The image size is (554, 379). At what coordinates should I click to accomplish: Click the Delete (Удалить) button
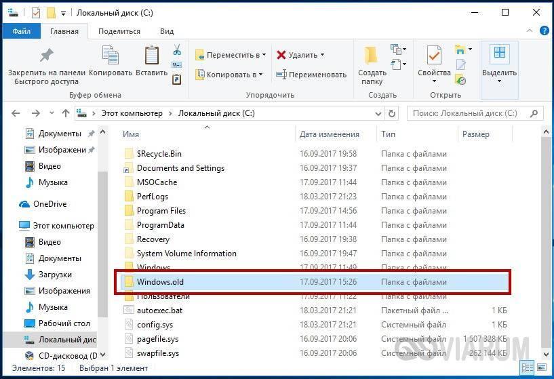[x=300, y=55]
